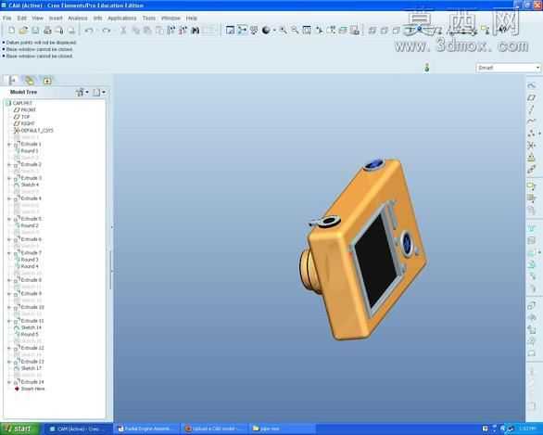This screenshot has height=435, width=543.
Task: Select Round 5 feature in tree
Action: [x=27, y=335]
